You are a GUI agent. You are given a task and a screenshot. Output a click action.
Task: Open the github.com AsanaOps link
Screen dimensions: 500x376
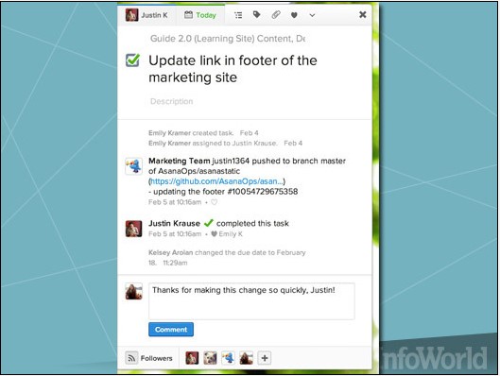click(216, 181)
